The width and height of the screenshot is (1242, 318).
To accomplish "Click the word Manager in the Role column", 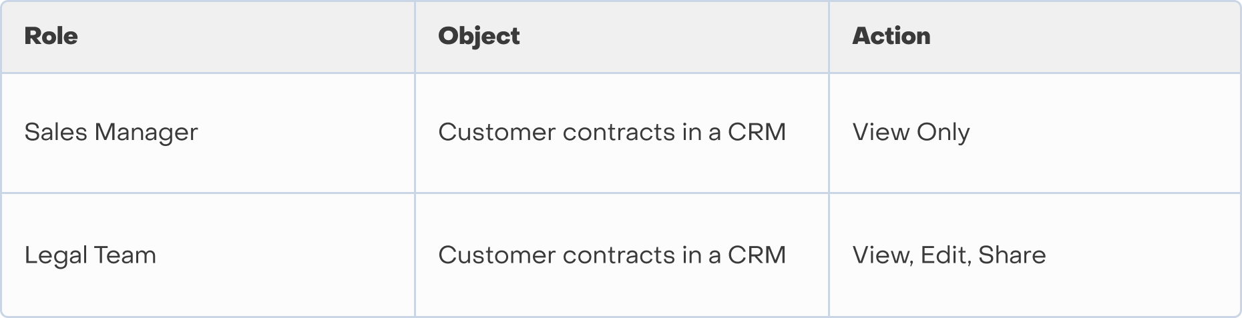I will [146, 132].
